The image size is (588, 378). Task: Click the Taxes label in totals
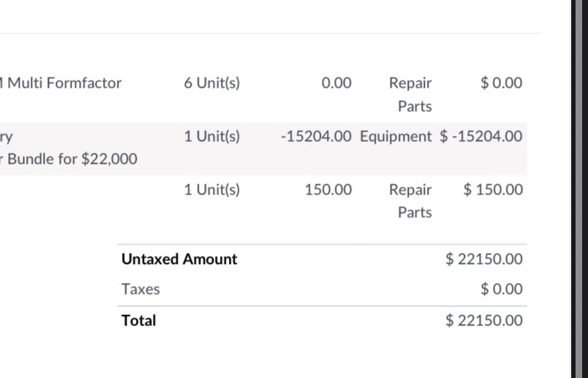(140, 289)
